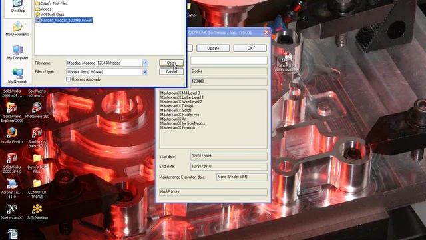Image resolution: width=426 pixels, height=240 pixels.
Task: Launch Acronis True Image 11.0 icon
Action: (x=12, y=188)
